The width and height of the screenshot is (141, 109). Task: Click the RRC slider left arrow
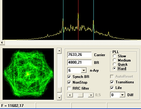click(70, 95)
